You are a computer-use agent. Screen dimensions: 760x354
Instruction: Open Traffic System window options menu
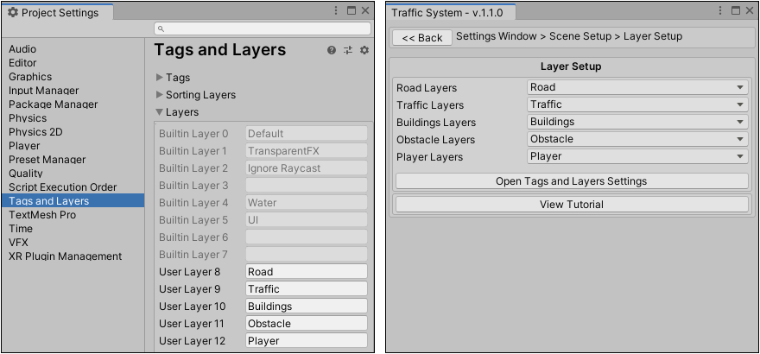720,11
